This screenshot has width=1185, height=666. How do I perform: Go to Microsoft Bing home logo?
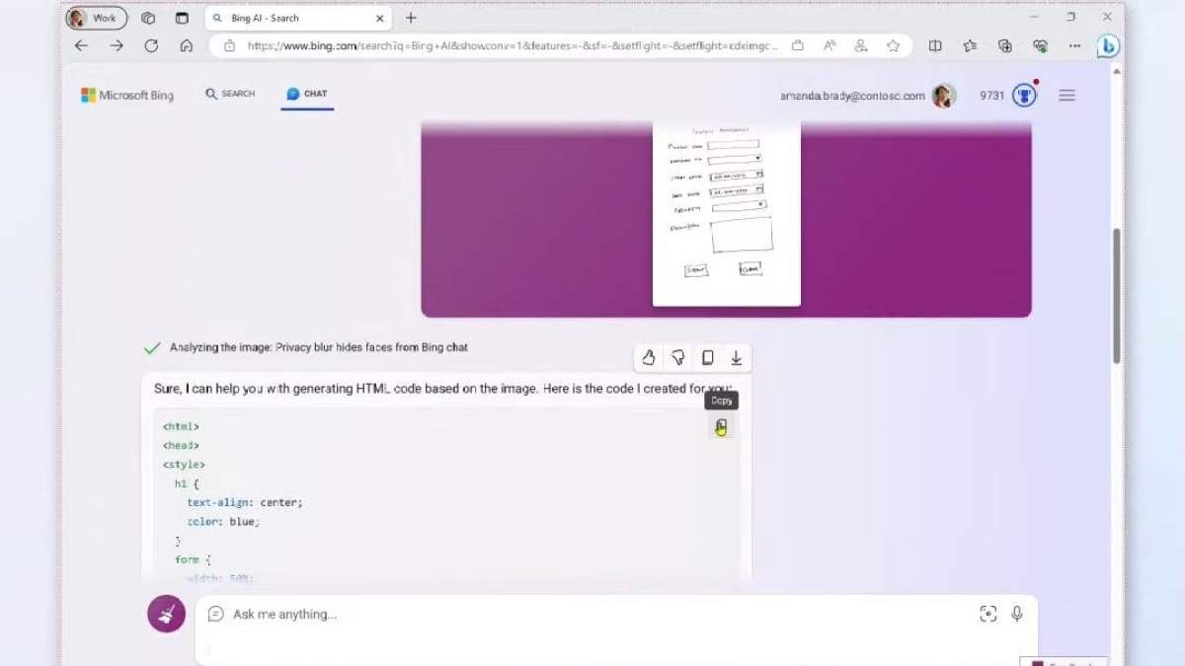(x=127, y=95)
